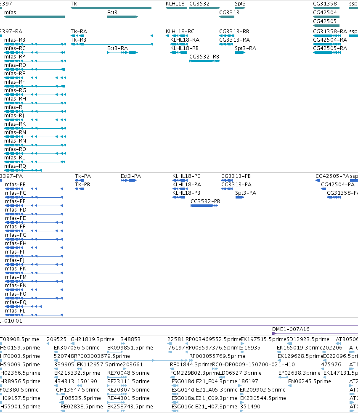Select protein CG3532-PB
358x413 pixels.
coord(204,206)
